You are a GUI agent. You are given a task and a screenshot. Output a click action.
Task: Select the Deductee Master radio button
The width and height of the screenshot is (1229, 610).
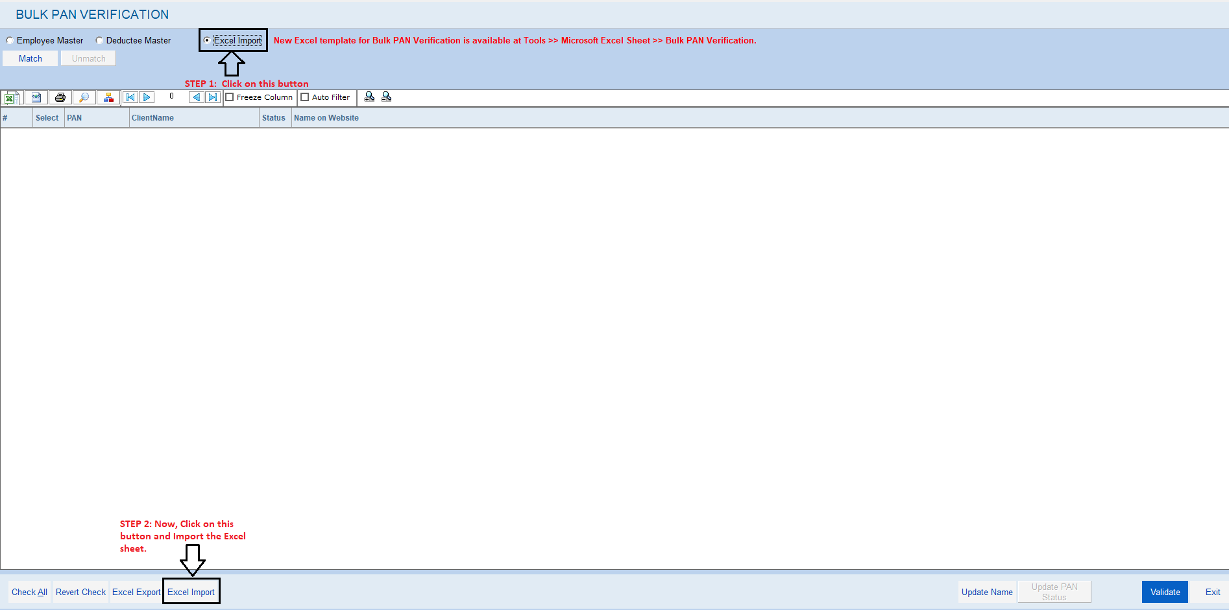coord(99,40)
